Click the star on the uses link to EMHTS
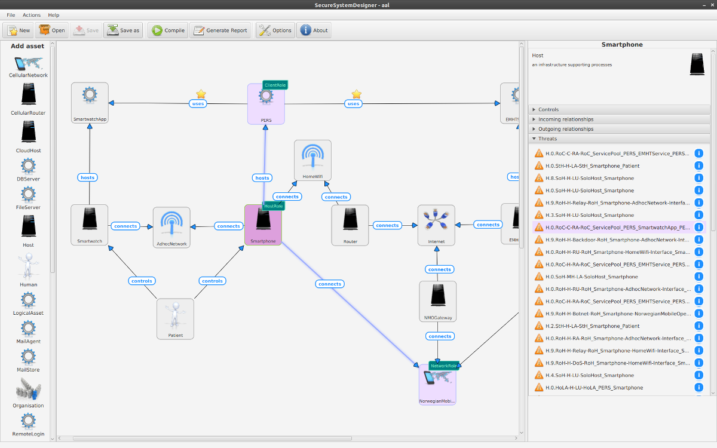717x448 pixels. 357,94
